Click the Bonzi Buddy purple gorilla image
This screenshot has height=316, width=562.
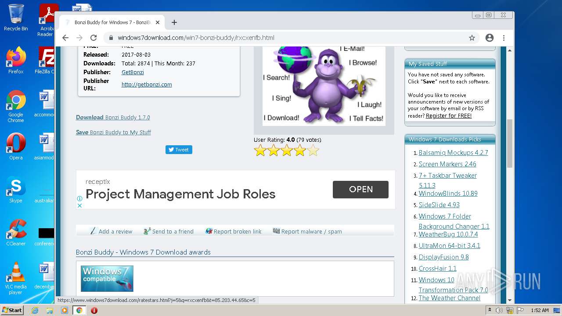[324, 86]
